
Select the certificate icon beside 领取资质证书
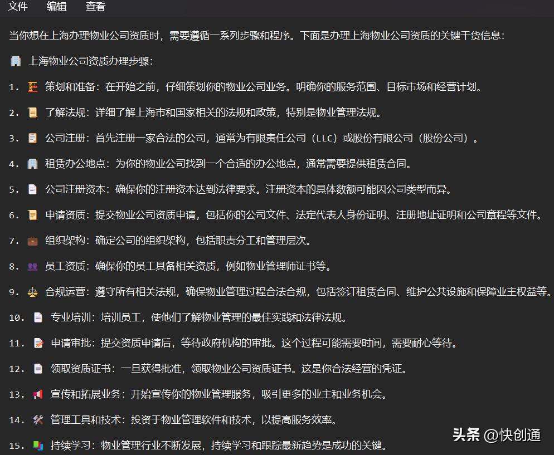[37, 369]
